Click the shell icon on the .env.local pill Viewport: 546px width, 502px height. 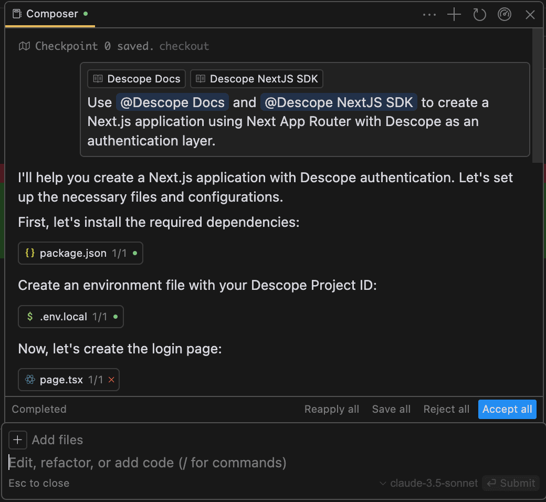[x=29, y=317]
